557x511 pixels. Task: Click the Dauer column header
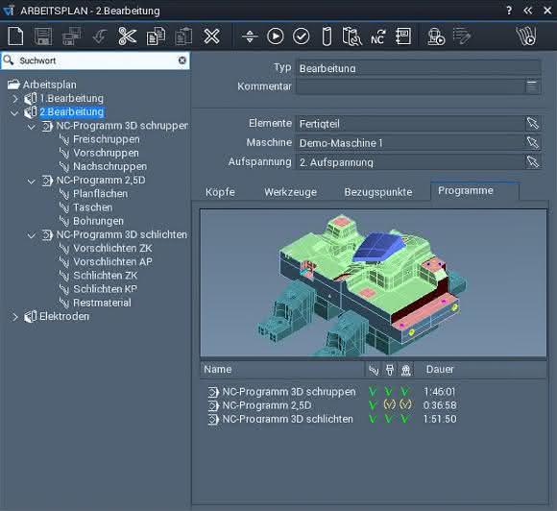pos(440,370)
